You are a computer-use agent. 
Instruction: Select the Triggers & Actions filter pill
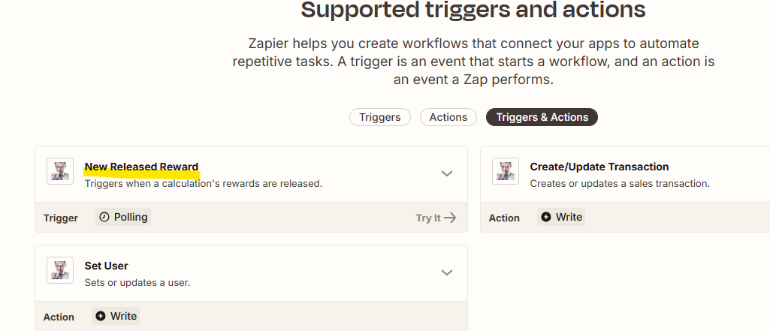click(542, 117)
